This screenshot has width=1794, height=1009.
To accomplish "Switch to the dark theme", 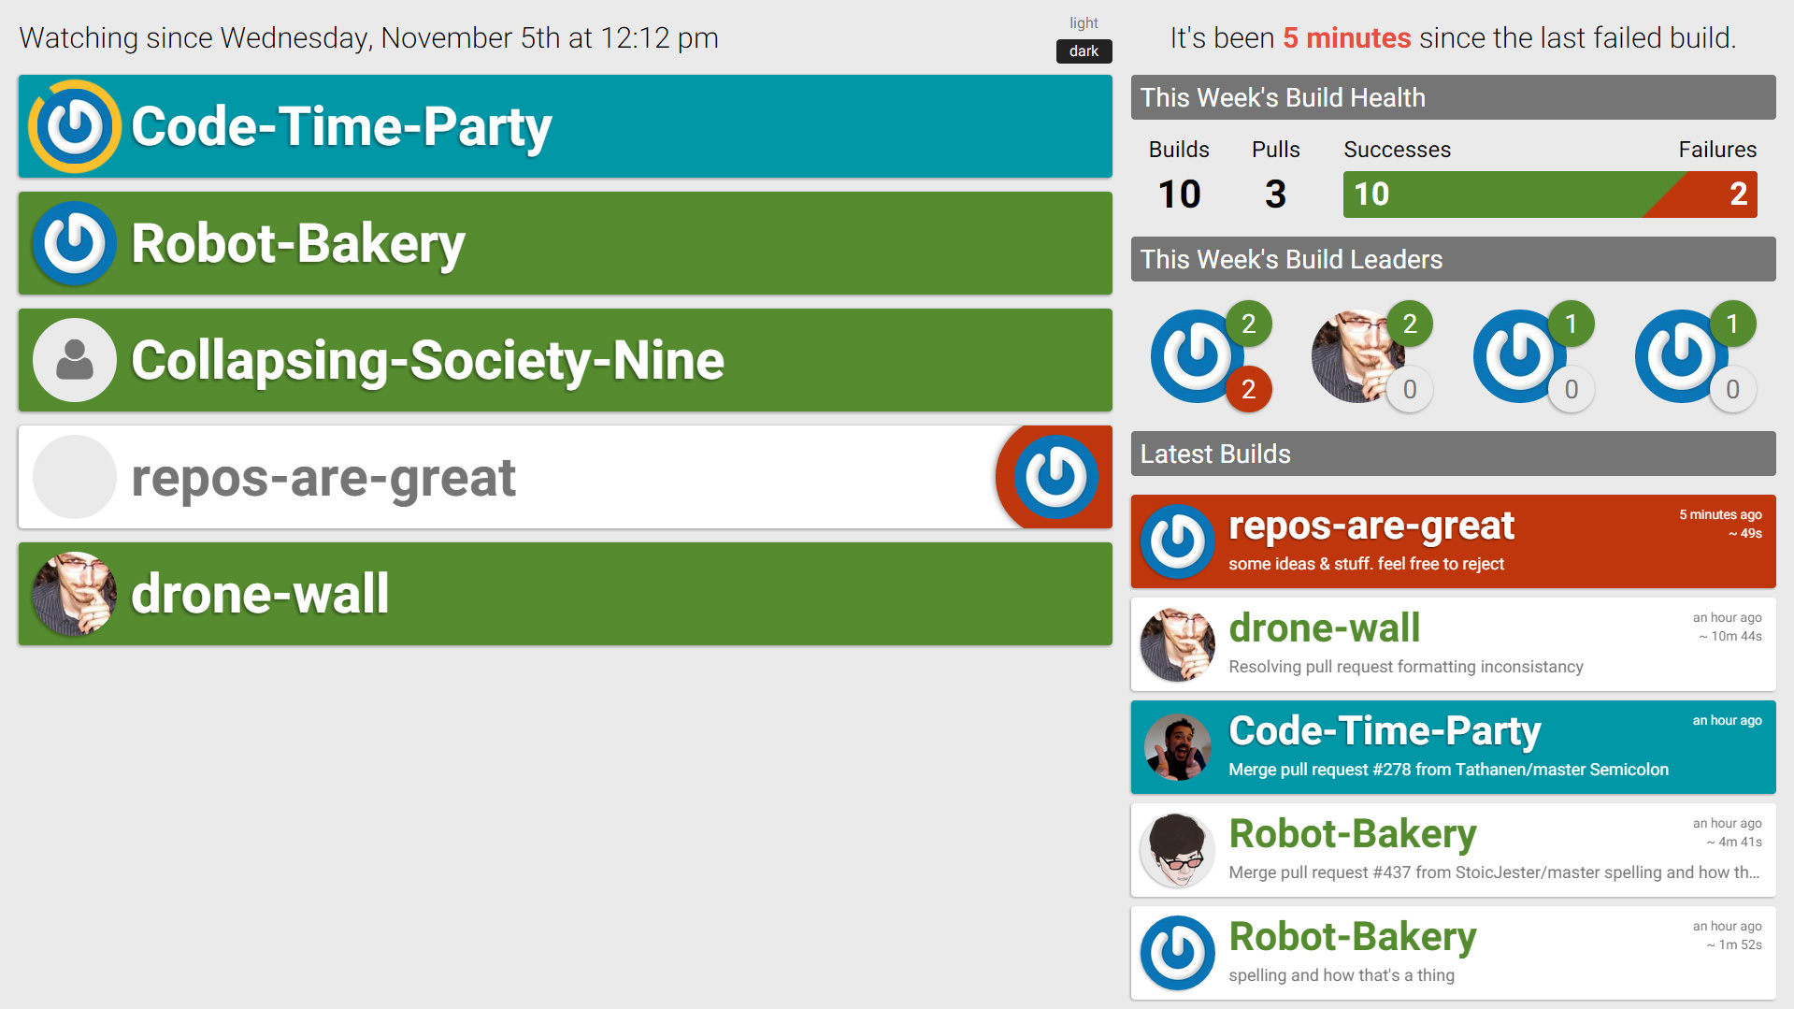I will coord(1084,51).
